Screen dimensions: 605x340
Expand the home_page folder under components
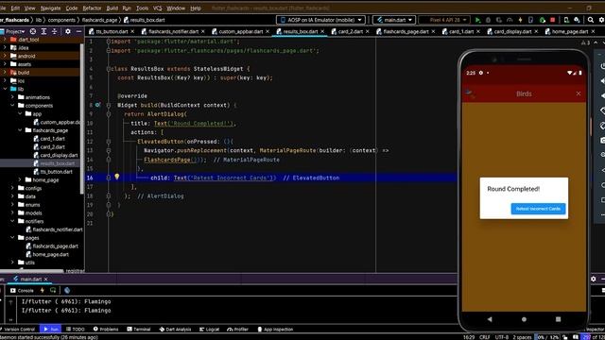click(20, 179)
